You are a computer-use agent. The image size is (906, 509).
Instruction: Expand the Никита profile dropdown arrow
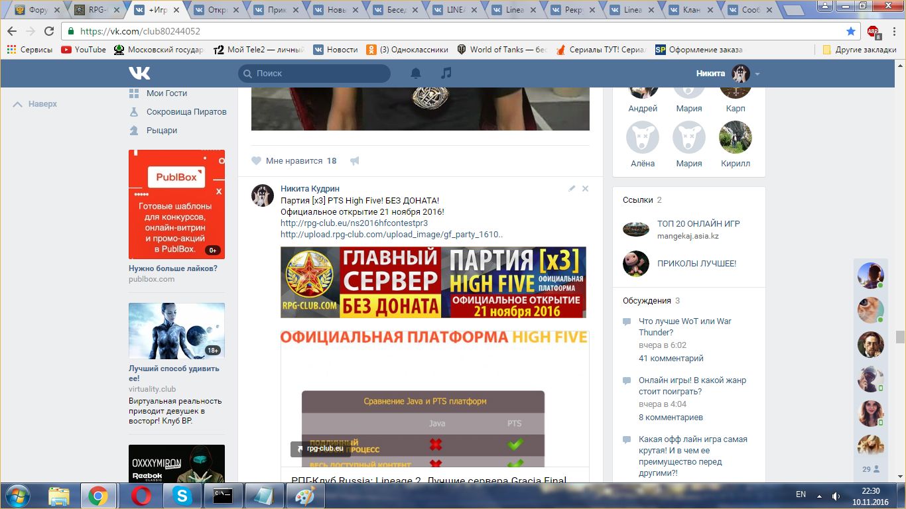pos(757,74)
